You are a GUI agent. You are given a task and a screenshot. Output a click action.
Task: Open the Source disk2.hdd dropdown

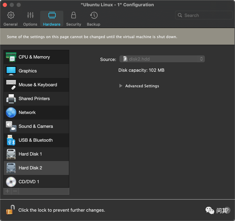pos(162,59)
